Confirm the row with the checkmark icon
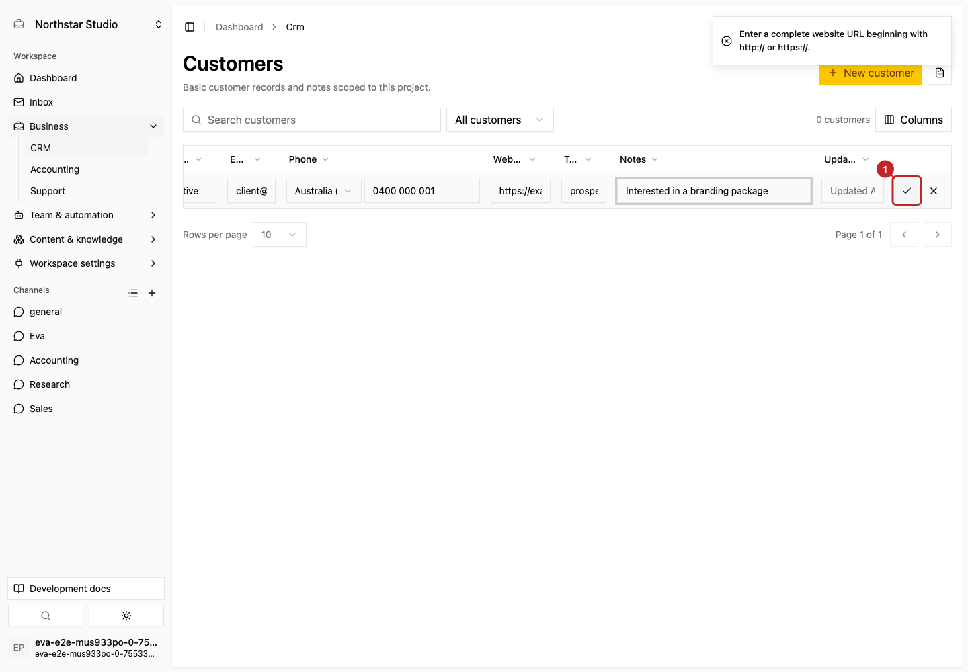The image size is (968, 672). coord(907,191)
